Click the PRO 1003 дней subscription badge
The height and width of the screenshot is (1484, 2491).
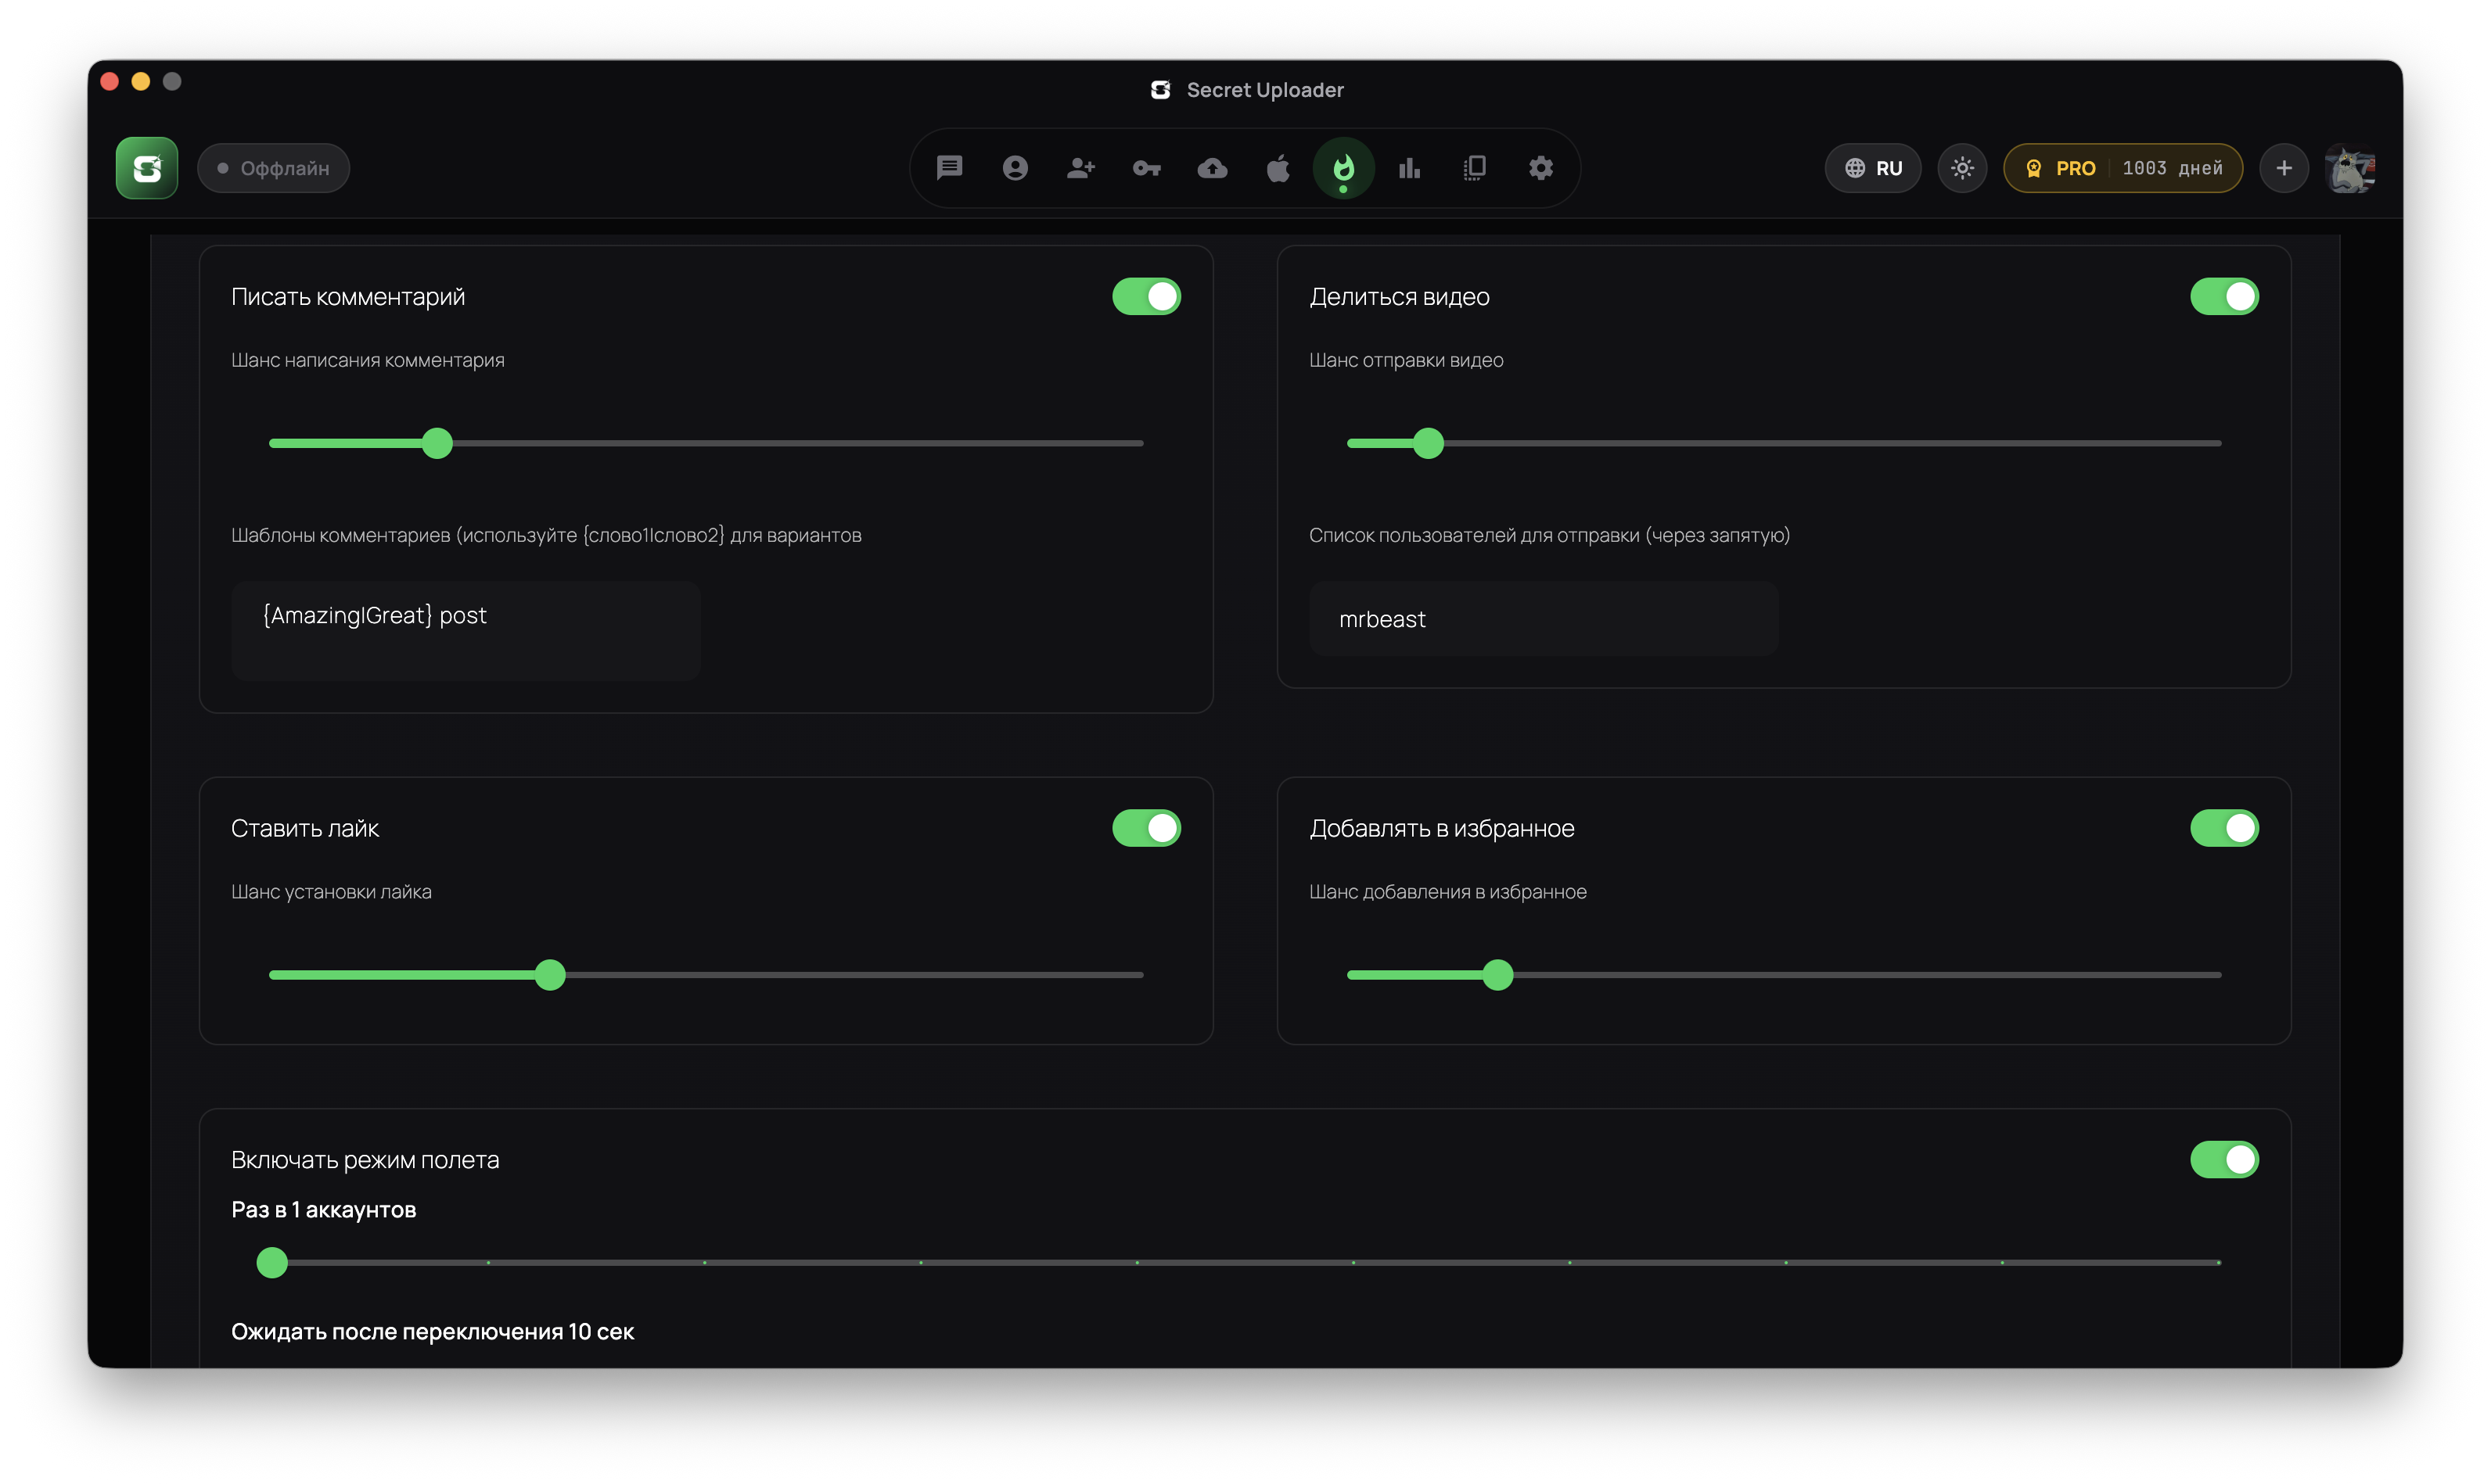point(2123,168)
